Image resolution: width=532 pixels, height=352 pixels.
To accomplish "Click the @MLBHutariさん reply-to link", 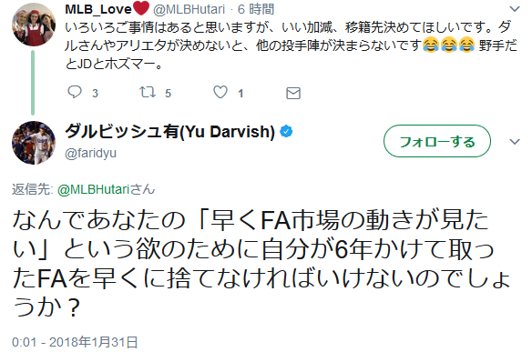I will coord(107,189).
